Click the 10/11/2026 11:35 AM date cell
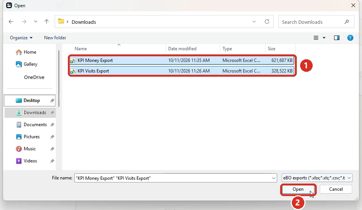Viewport: 362px width, 210px height. (189, 60)
